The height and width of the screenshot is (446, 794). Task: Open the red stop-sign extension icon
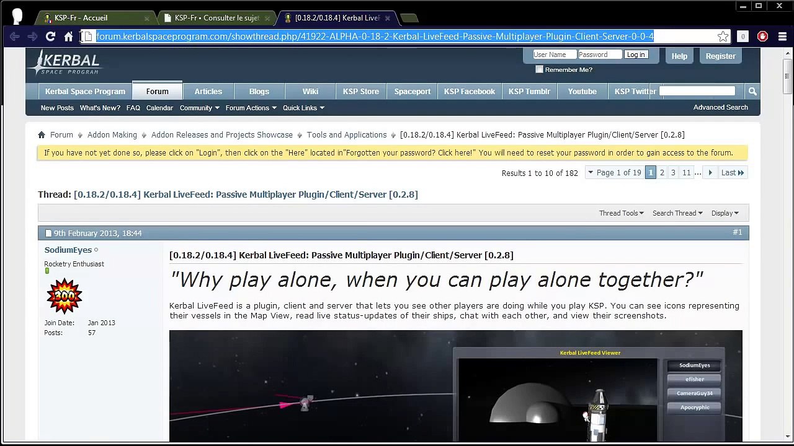click(x=763, y=37)
